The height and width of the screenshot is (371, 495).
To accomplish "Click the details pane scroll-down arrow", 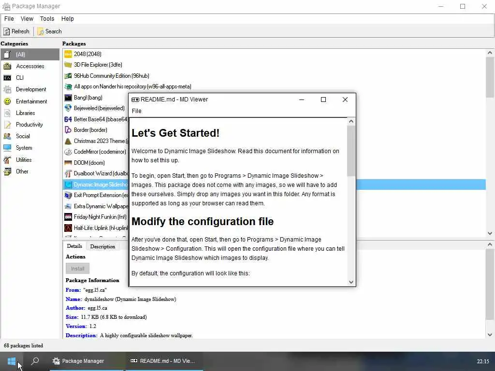I will click(490, 335).
